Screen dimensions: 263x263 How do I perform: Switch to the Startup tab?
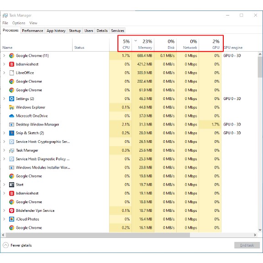click(x=75, y=31)
